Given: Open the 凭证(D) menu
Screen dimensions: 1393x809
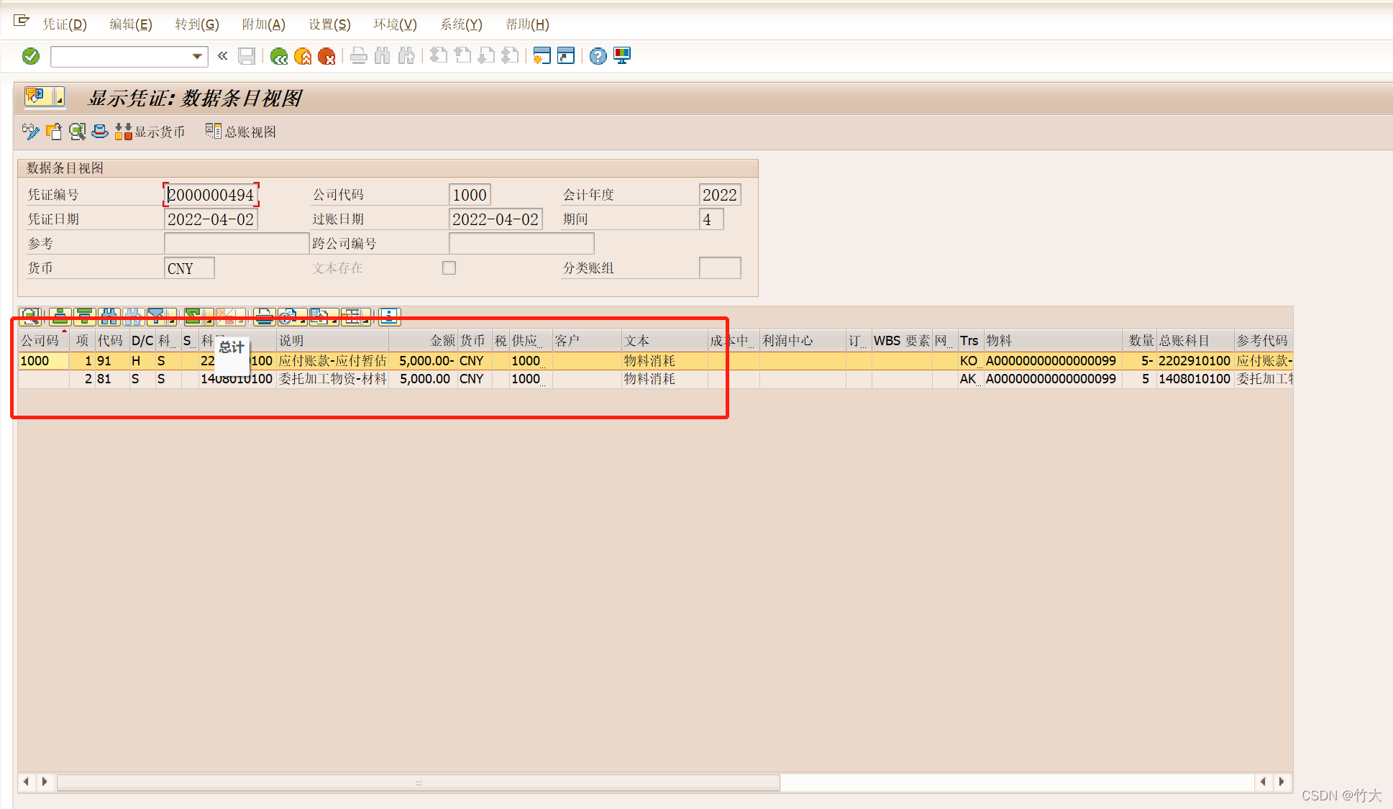Looking at the screenshot, I should 65,24.
